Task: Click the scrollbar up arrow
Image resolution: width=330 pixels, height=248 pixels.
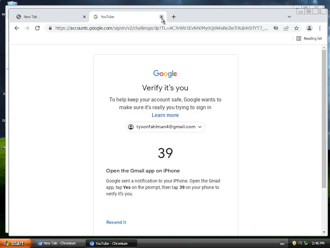Action: tap(324, 48)
